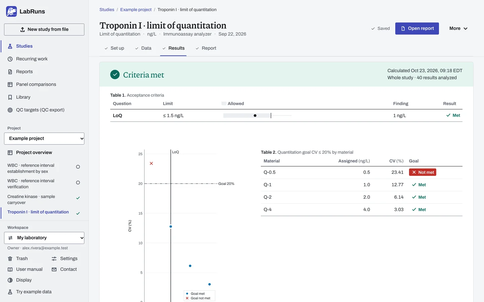Click the Q-2 material row

[x=362, y=197]
